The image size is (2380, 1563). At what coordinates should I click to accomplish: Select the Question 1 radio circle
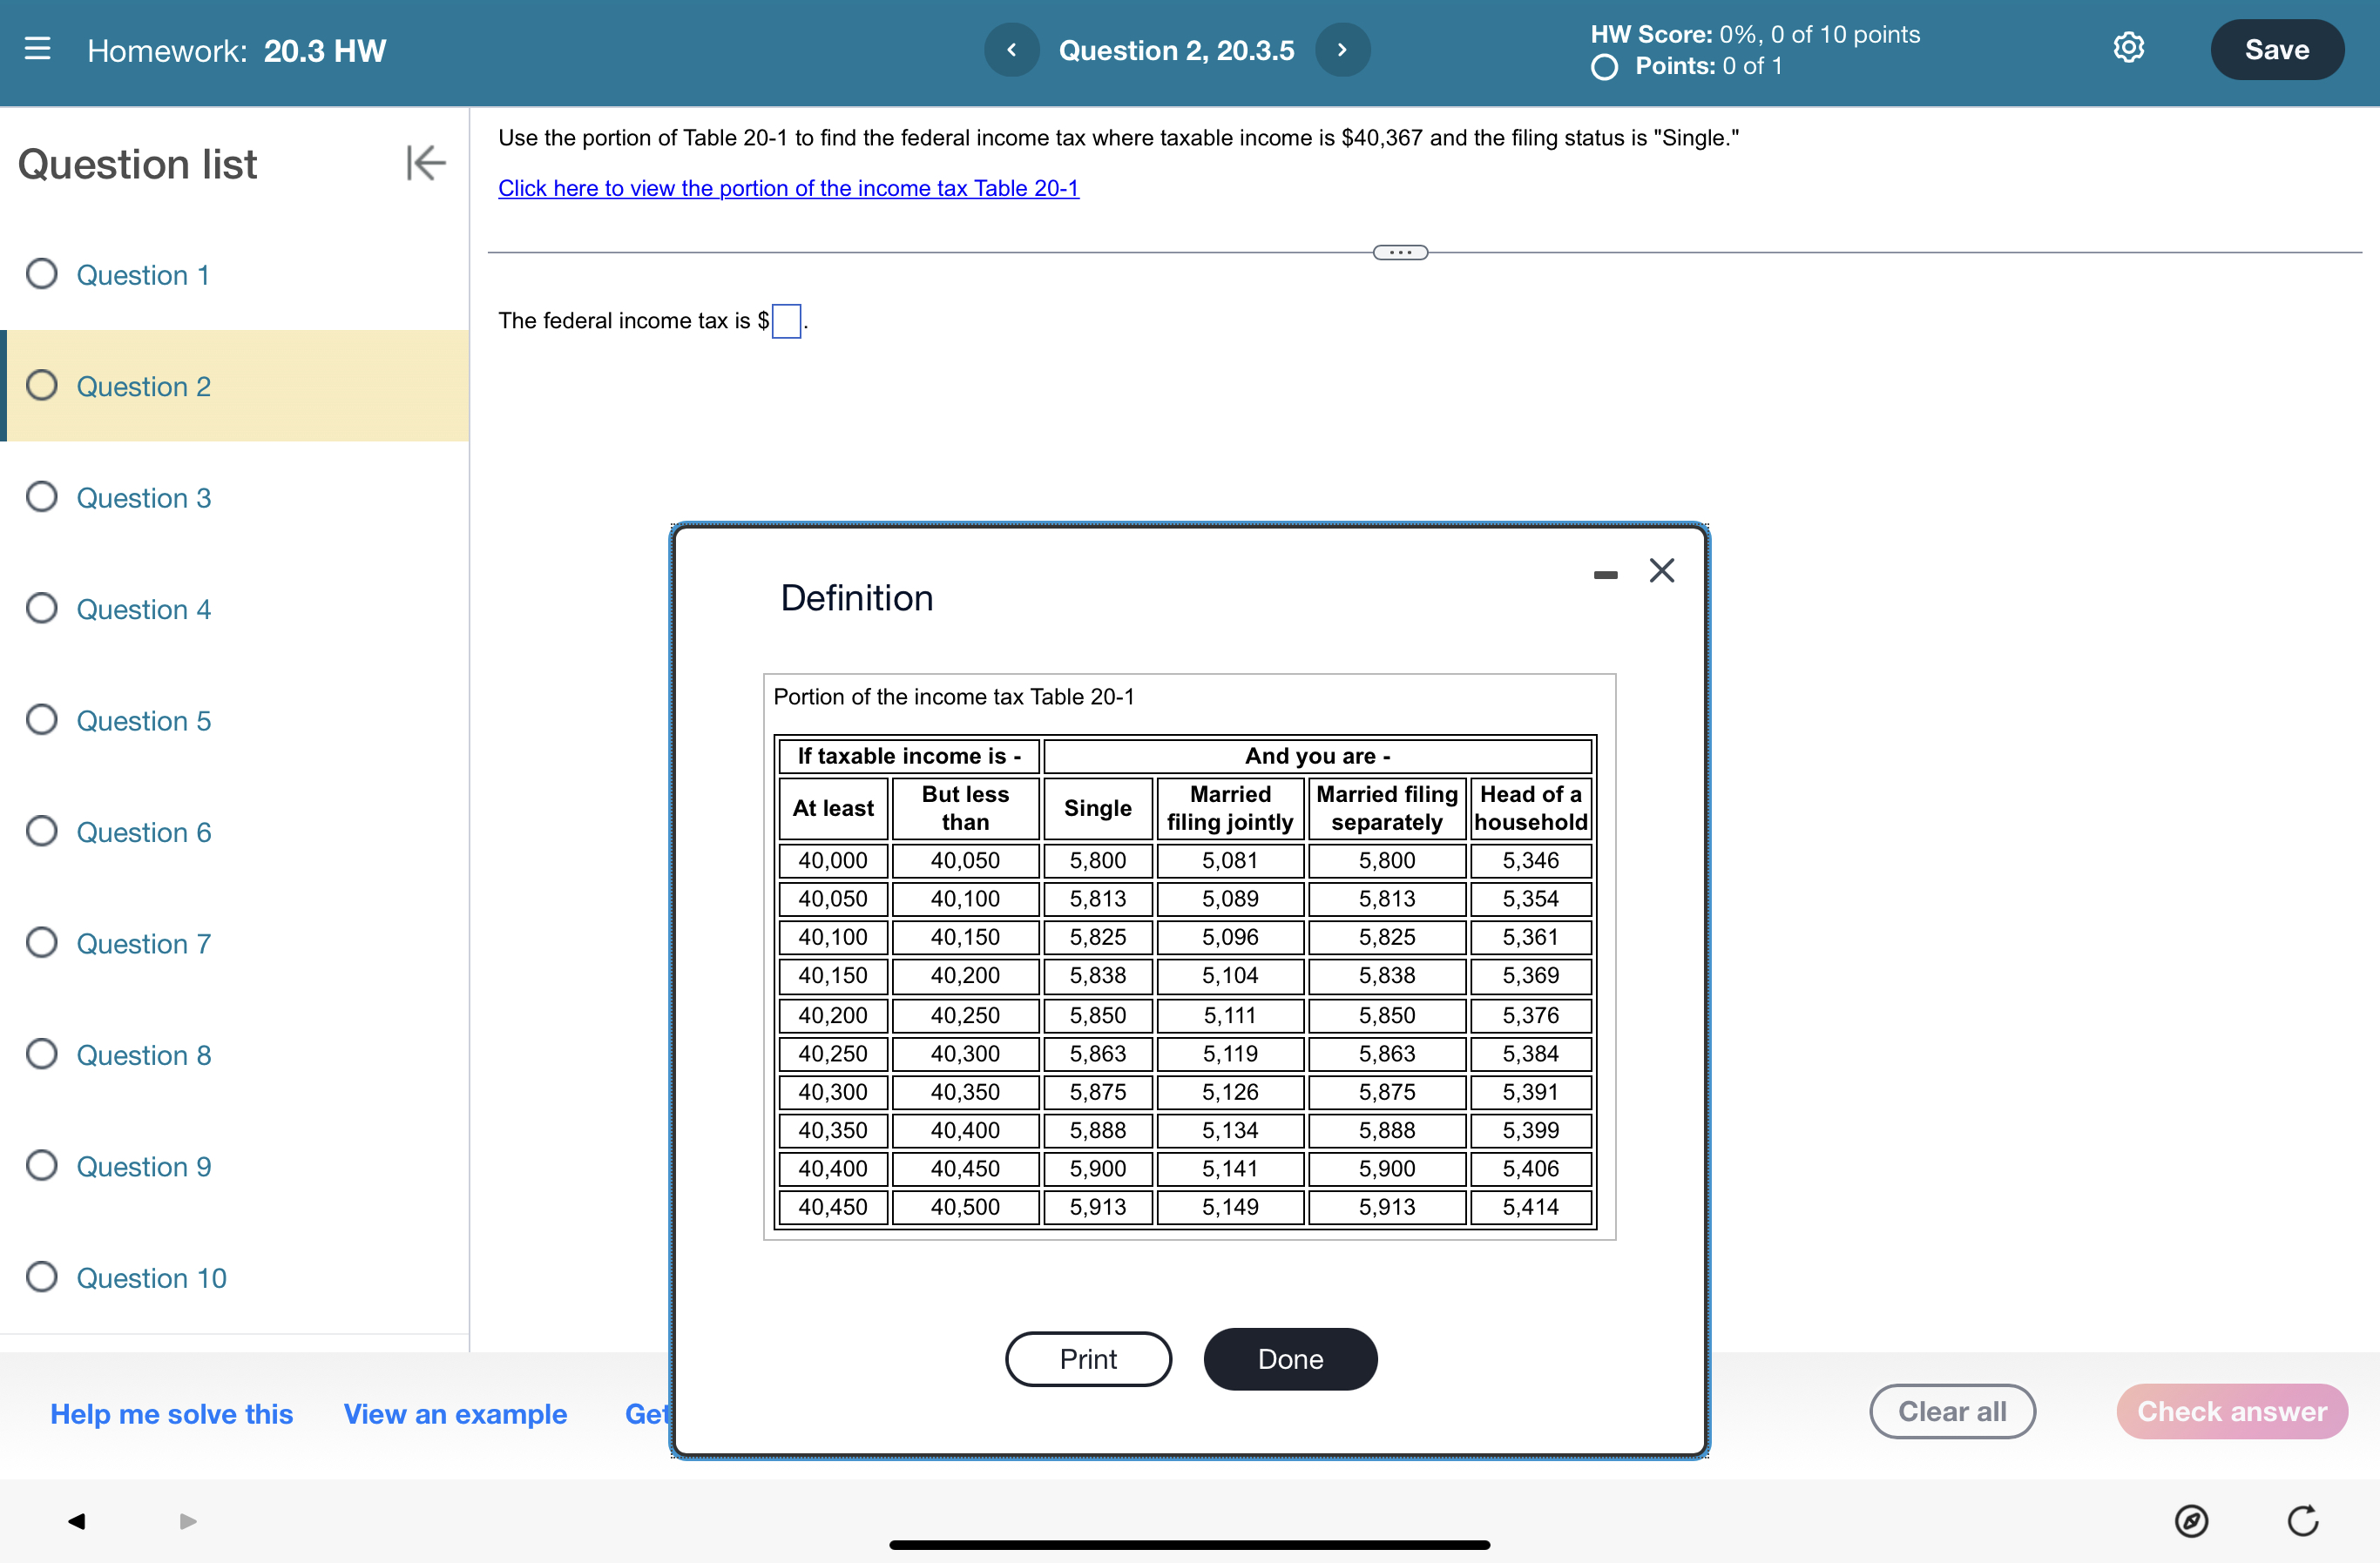click(42, 273)
